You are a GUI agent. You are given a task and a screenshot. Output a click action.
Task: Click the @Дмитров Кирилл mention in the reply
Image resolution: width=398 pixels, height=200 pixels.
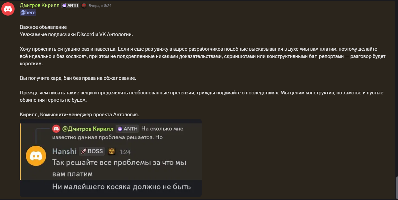[88, 128]
